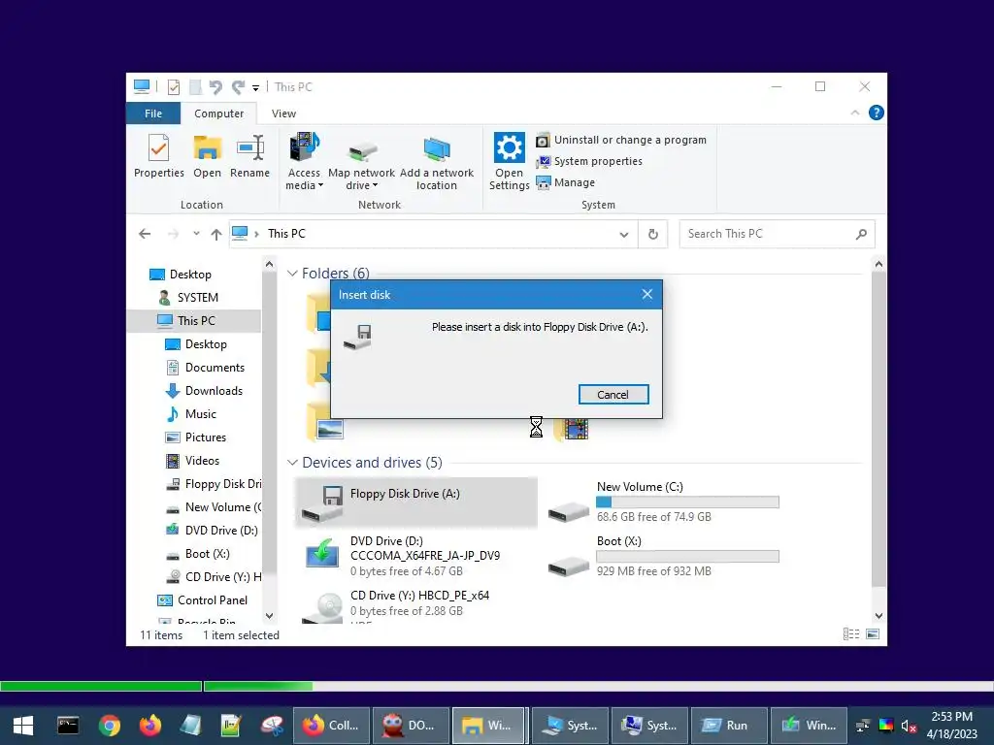Image resolution: width=994 pixels, height=745 pixels.
Task: Click Manage in the System group
Action: pos(566,182)
